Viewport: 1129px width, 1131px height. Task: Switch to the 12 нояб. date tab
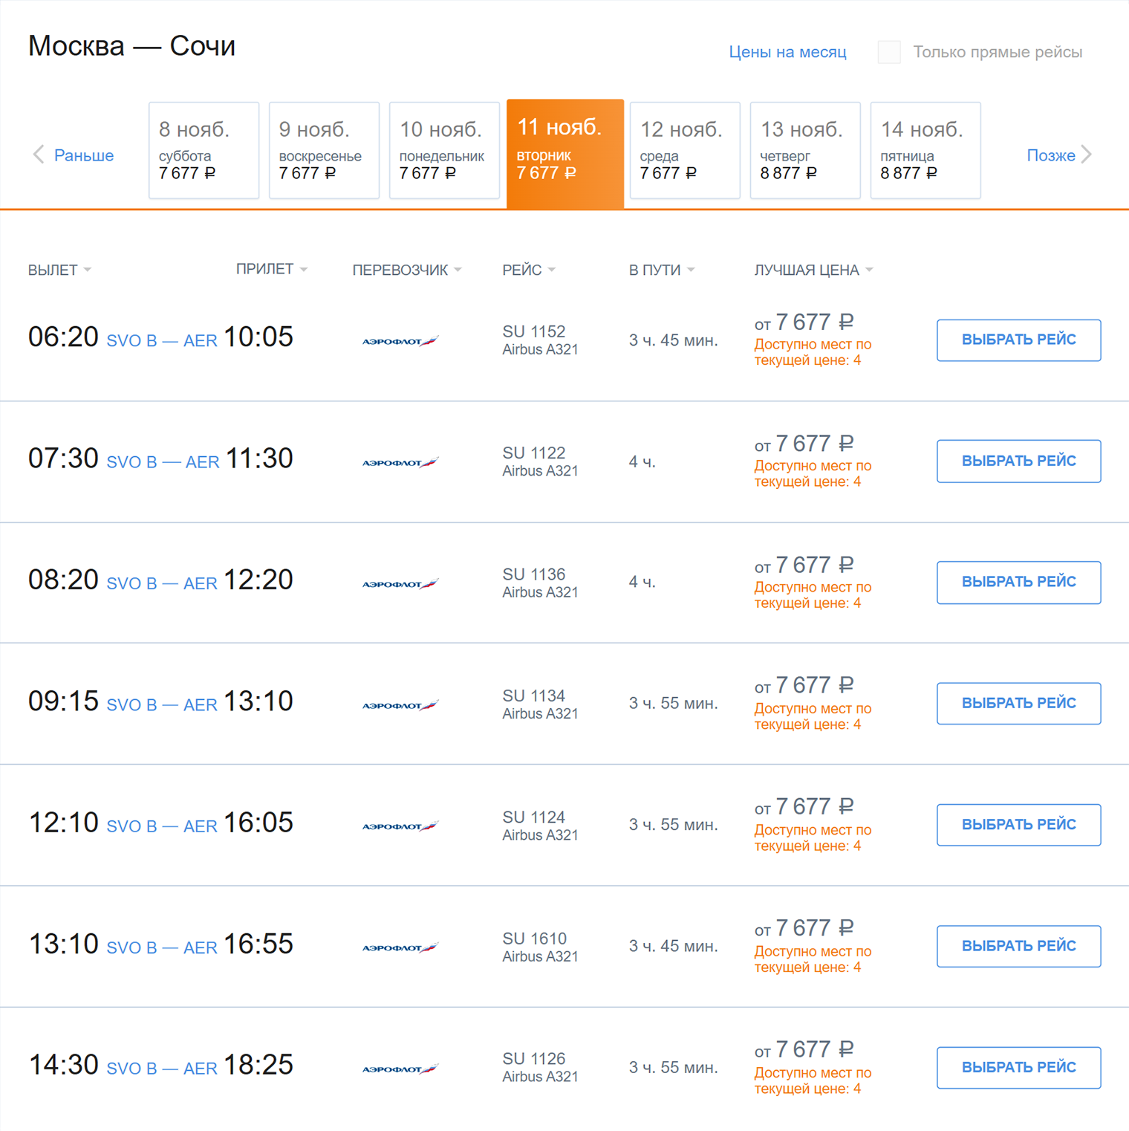coord(684,150)
